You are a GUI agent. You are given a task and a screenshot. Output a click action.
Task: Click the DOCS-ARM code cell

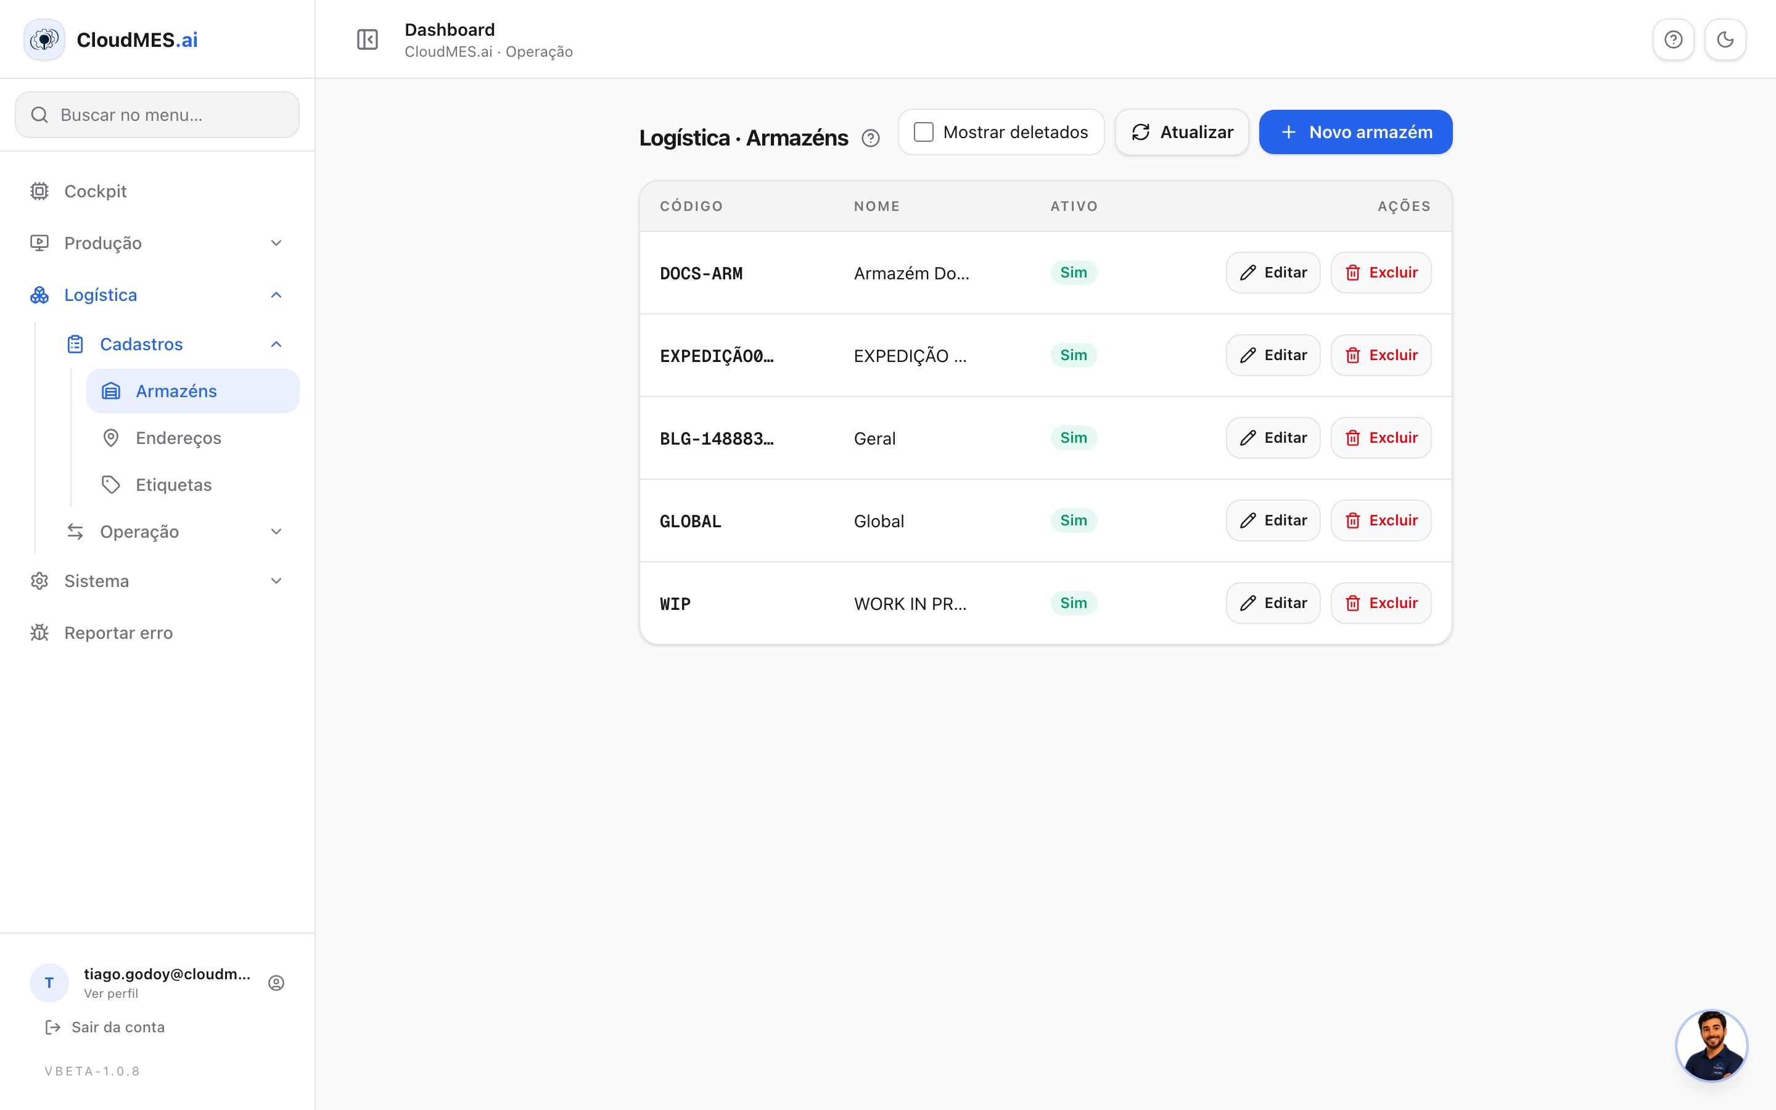point(701,274)
